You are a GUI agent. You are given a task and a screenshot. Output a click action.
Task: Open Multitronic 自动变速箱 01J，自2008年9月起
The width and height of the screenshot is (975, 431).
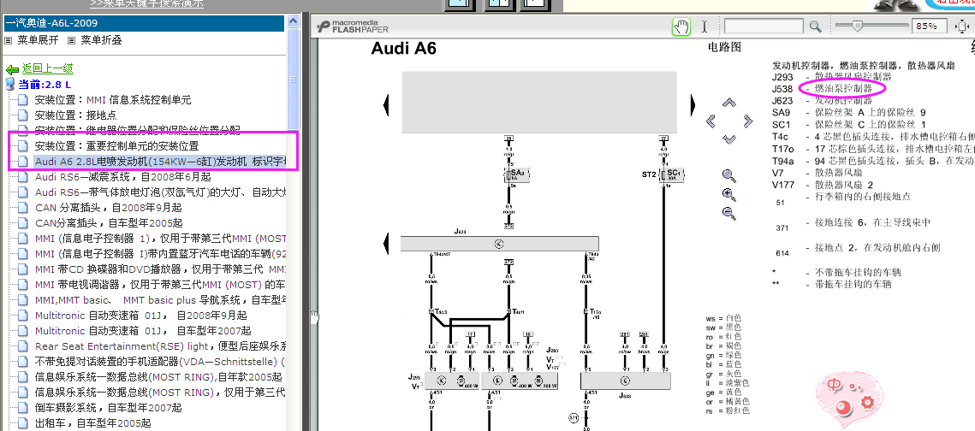point(140,316)
